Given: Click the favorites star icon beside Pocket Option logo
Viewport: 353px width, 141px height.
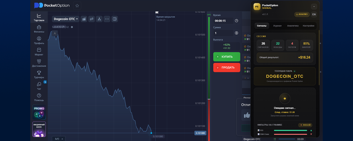Looking at the screenshot, I should tap(77, 6).
